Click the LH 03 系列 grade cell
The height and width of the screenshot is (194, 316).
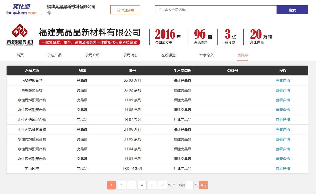pyautogui.click(x=132, y=159)
